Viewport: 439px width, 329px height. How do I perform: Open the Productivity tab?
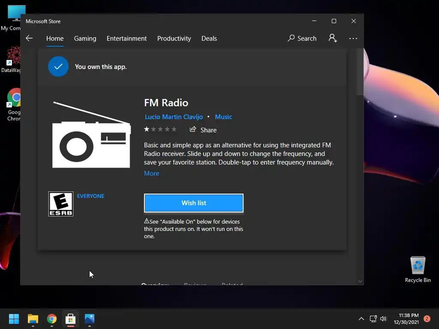(x=174, y=38)
